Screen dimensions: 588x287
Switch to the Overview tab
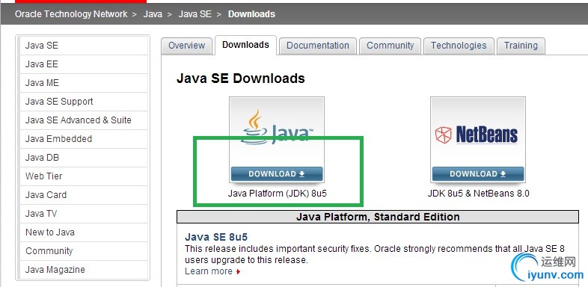[x=186, y=46]
